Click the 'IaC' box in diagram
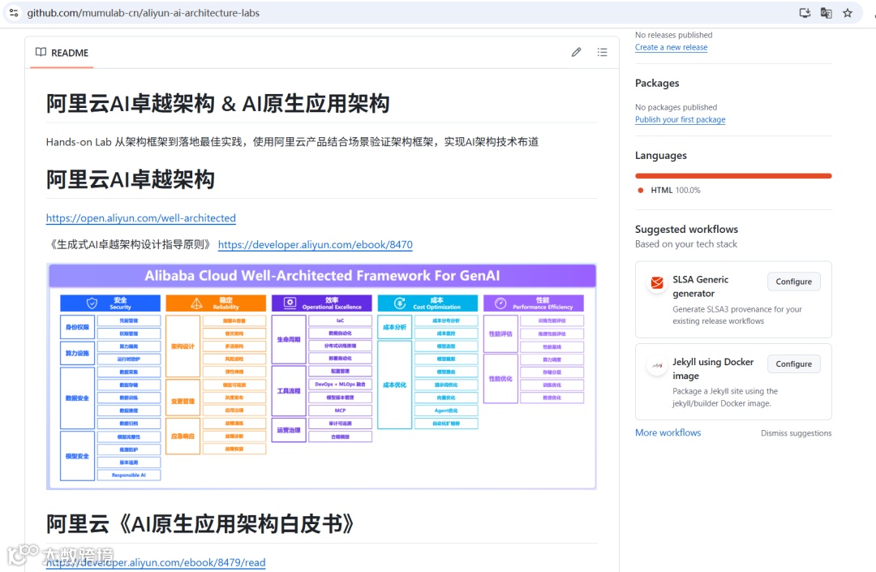 pyautogui.click(x=340, y=320)
